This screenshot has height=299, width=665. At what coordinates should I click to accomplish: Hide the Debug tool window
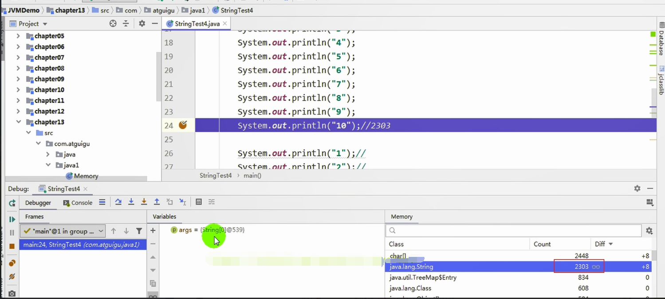[x=650, y=188]
